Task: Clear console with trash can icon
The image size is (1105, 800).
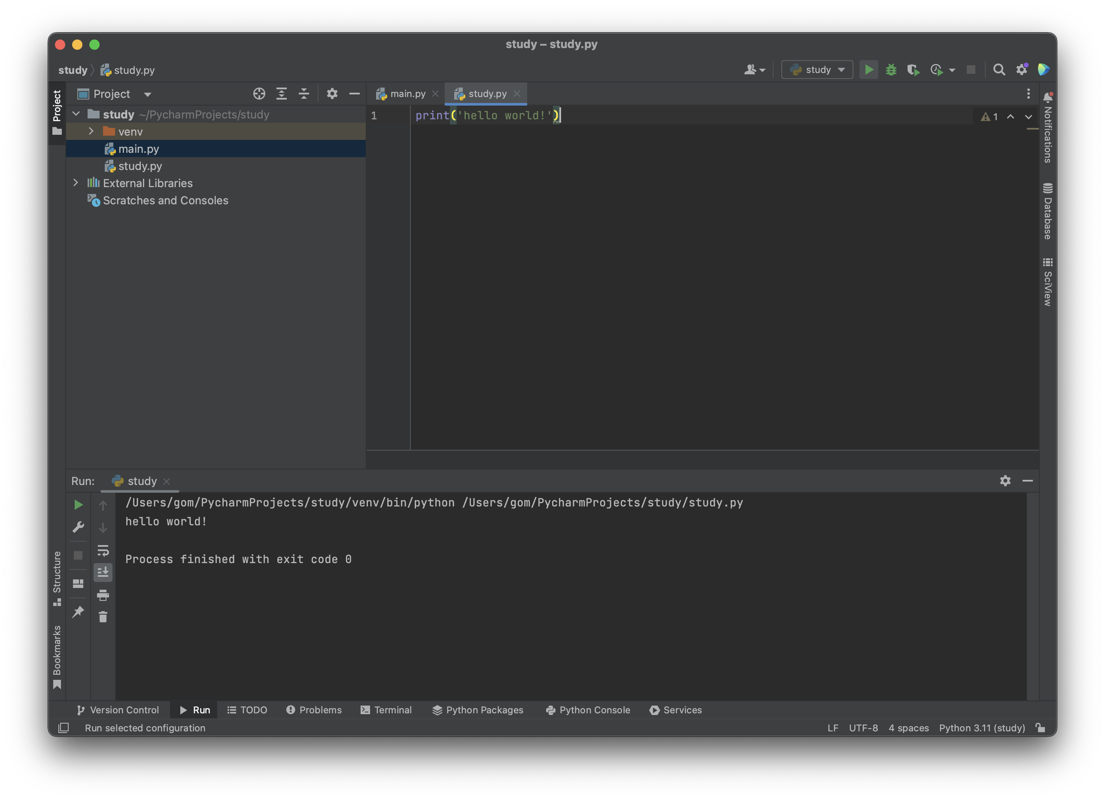Action: point(103,617)
